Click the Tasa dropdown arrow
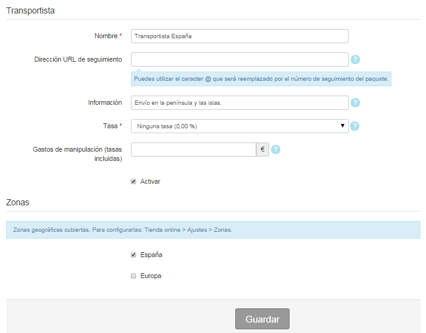Screen dimensions: 426x333 (342, 126)
